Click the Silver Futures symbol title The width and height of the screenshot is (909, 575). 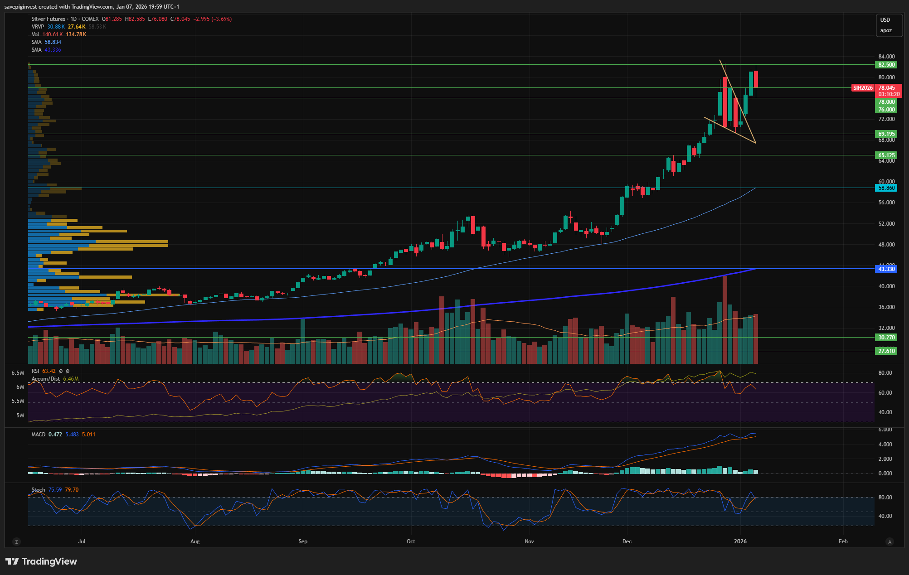[48, 19]
